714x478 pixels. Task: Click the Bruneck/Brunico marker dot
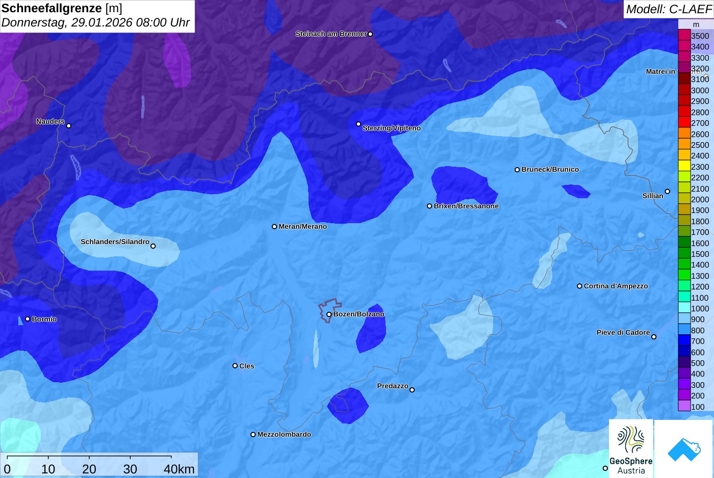517,170
